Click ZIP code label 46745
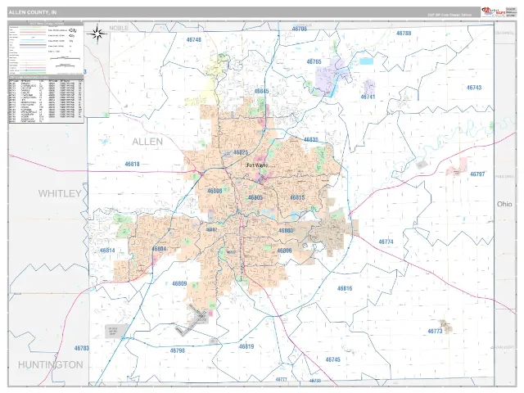524x393 pixels. 333,359
